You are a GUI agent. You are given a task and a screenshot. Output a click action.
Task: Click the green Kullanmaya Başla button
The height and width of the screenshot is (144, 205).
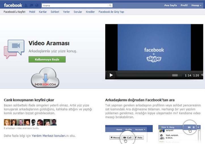(x=47, y=59)
